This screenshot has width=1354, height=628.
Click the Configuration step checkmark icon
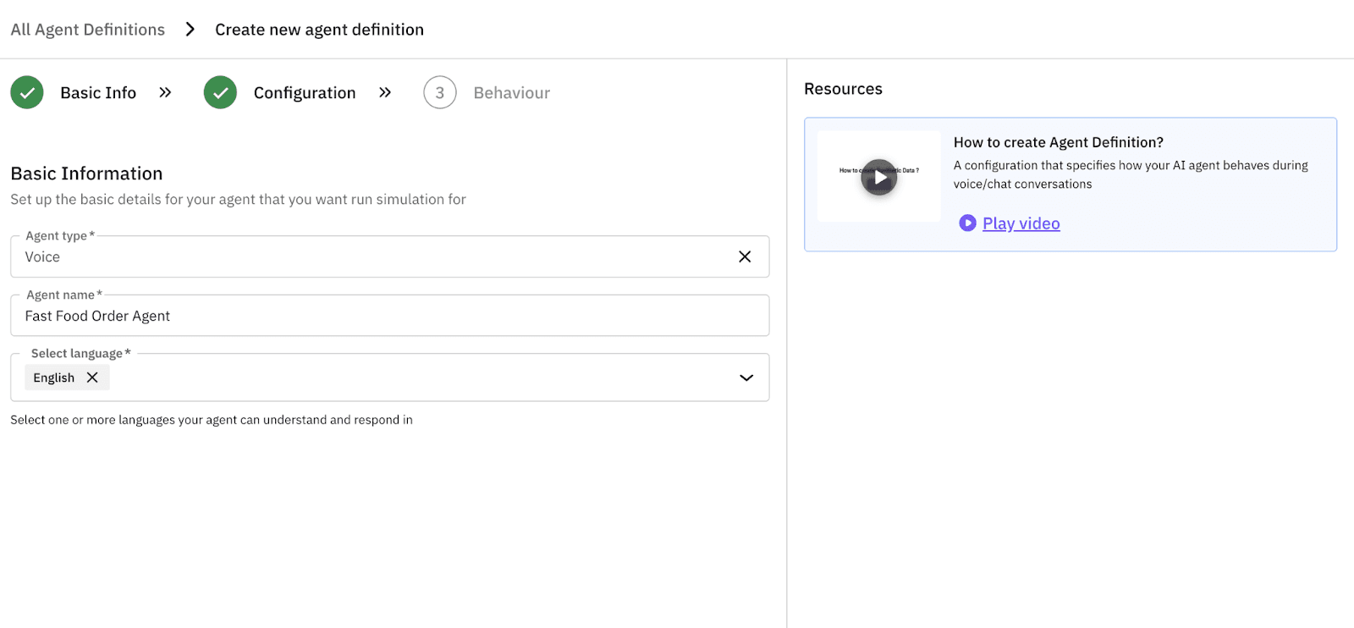tap(220, 93)
